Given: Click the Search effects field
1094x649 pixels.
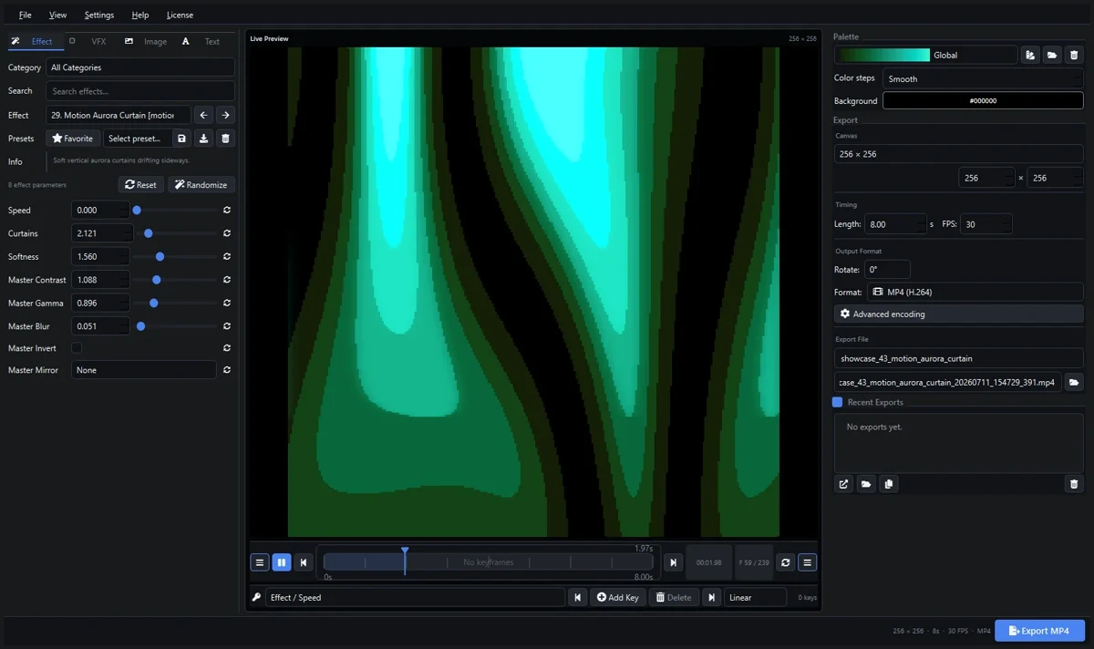Looking at the screenshot, I should pos(140,91).
